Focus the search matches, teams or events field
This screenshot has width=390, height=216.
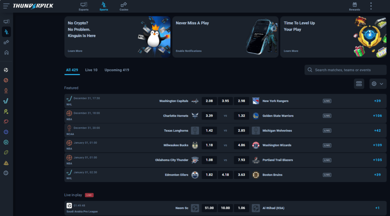(x=345, y=70)
